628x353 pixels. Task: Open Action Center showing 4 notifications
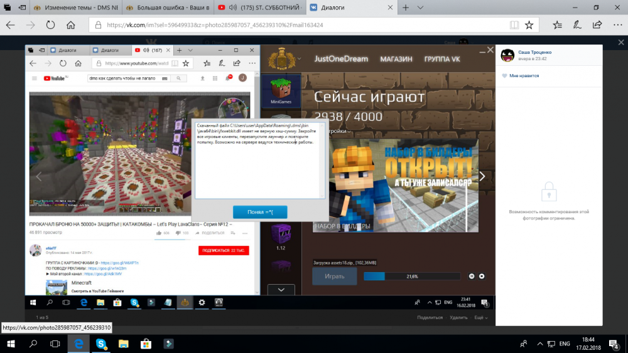614,344
